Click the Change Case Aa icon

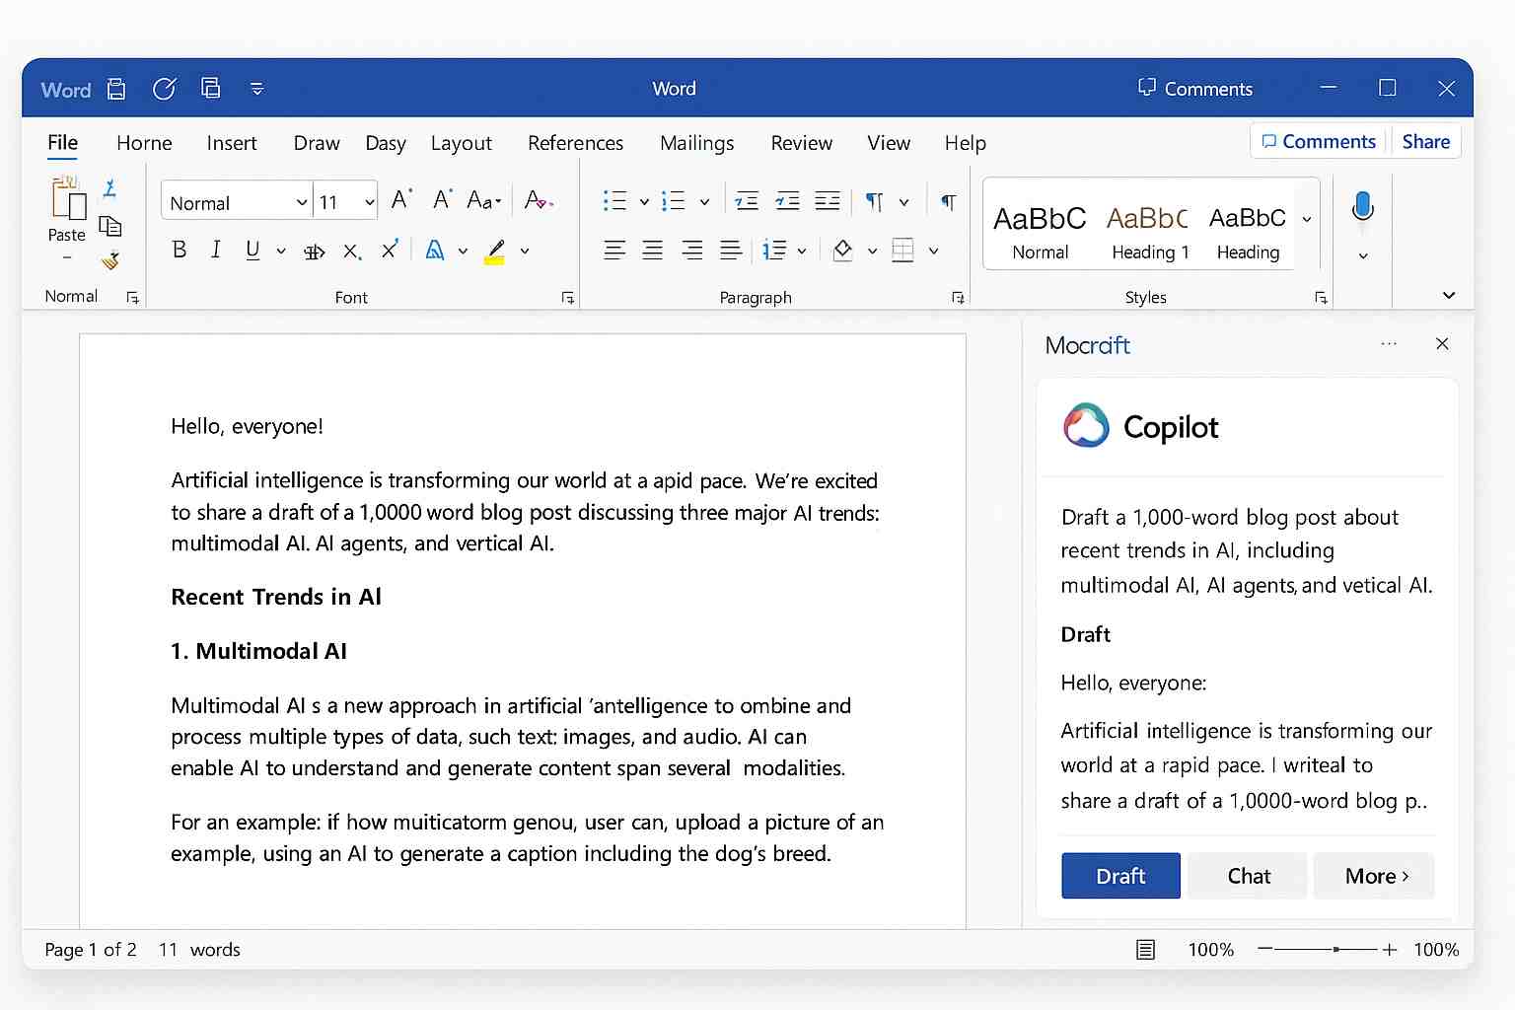(484, 200)
